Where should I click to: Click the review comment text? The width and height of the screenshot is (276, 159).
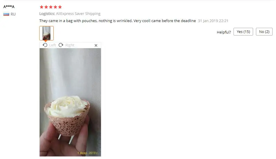tap(117, 21)
